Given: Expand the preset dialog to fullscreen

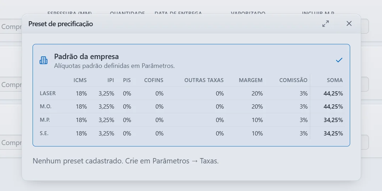Looking at the screenshot, I should tap(325, 24).
